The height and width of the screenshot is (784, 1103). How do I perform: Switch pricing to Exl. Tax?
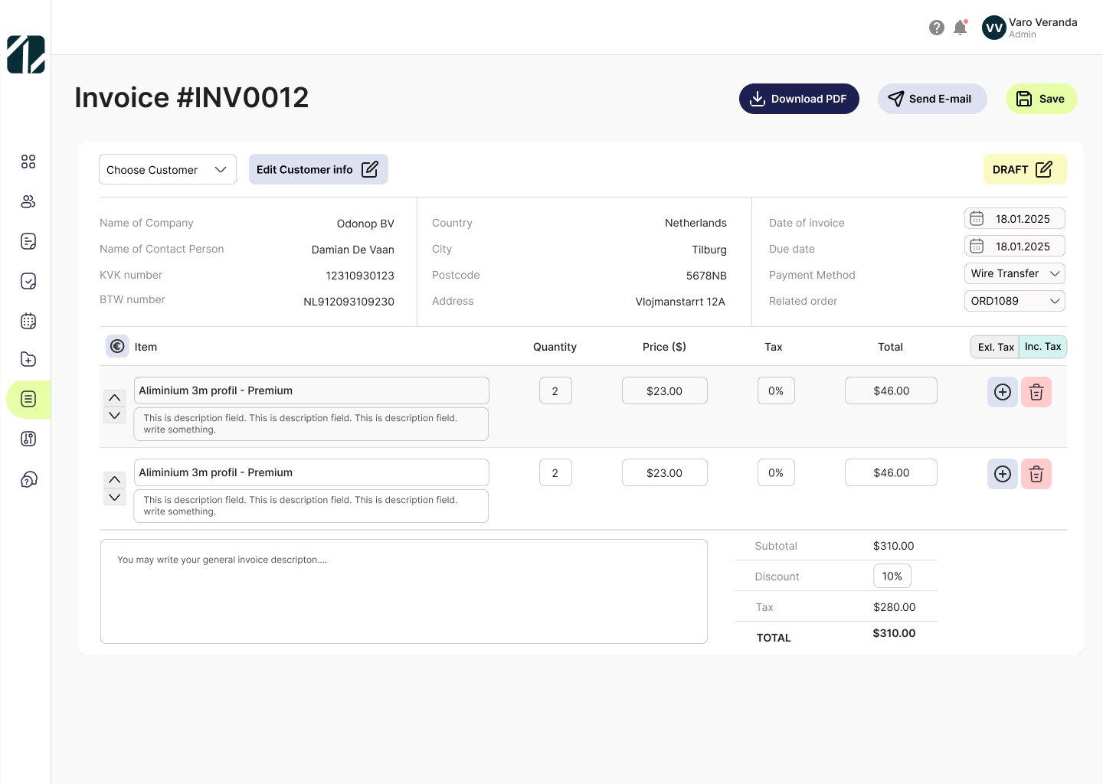pos(995,347)
